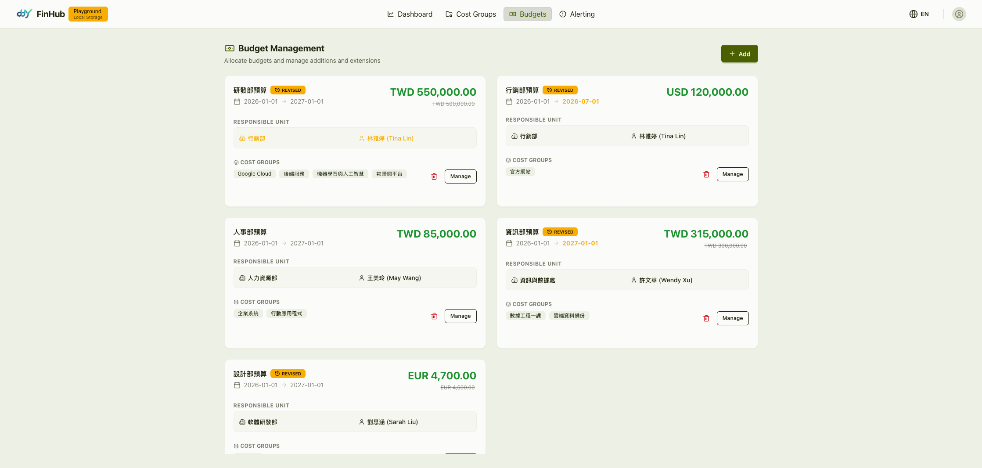Switch to the Budgets tab
Image resolution: width=982 pixels, height=468 pixels.
[527, 14]
